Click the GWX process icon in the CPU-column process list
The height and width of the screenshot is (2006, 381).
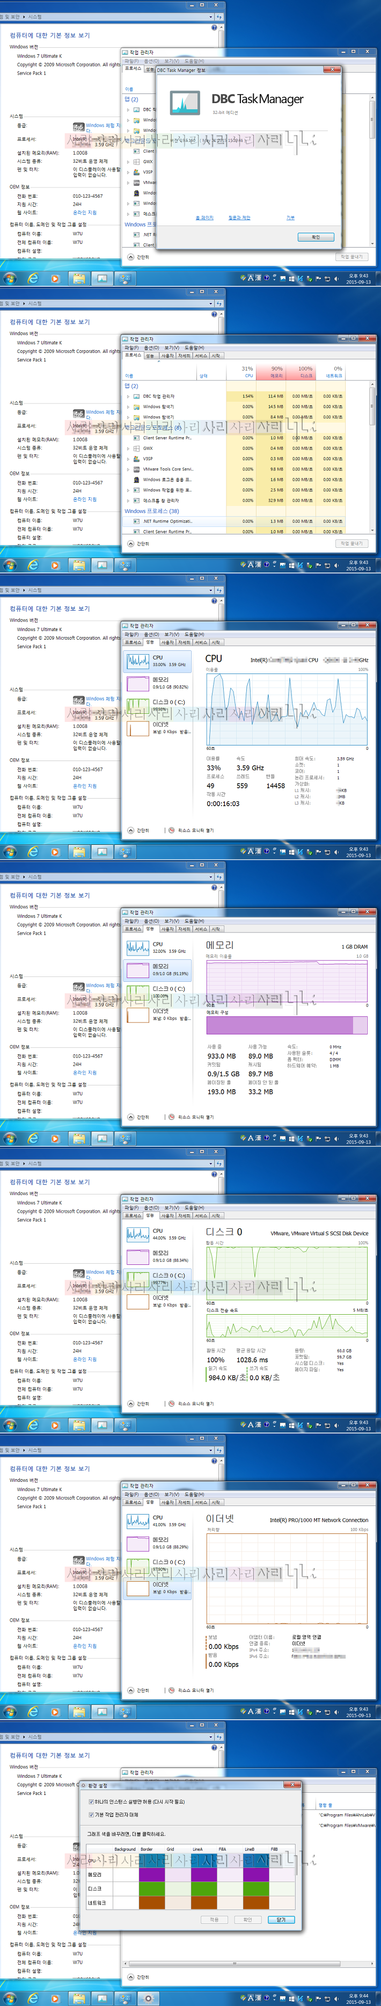pos(136,448)
